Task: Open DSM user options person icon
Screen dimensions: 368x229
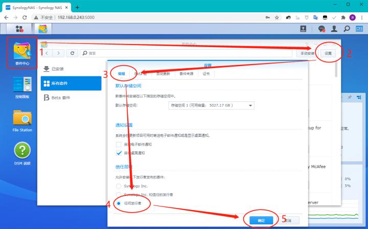Action: point(334,29)
